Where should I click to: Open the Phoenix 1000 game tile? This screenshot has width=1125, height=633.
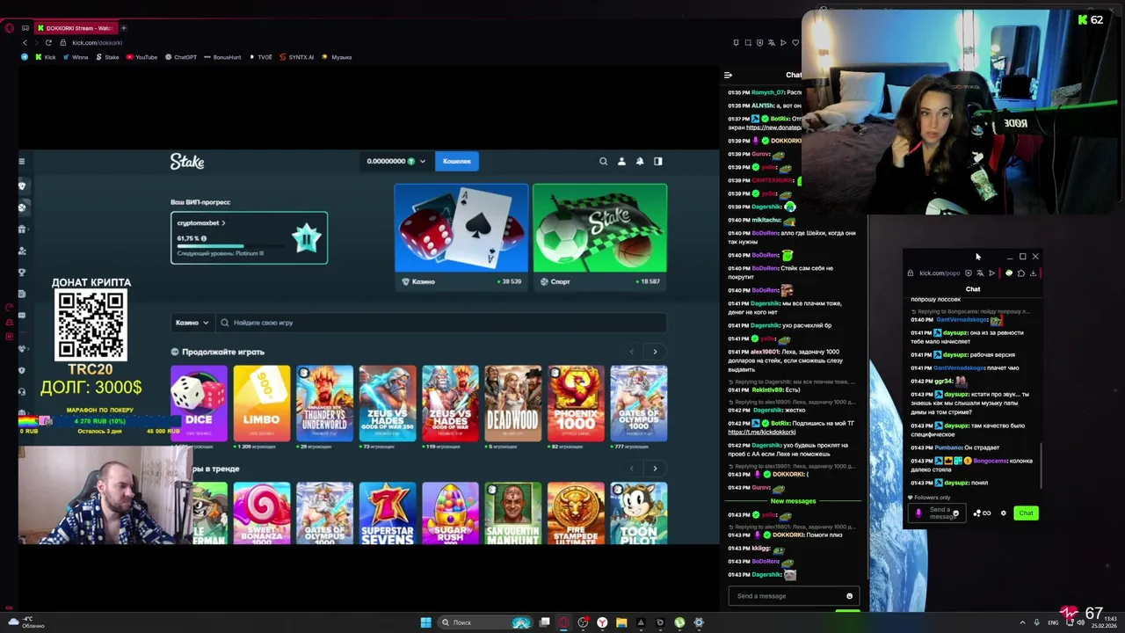coord(576,403)
